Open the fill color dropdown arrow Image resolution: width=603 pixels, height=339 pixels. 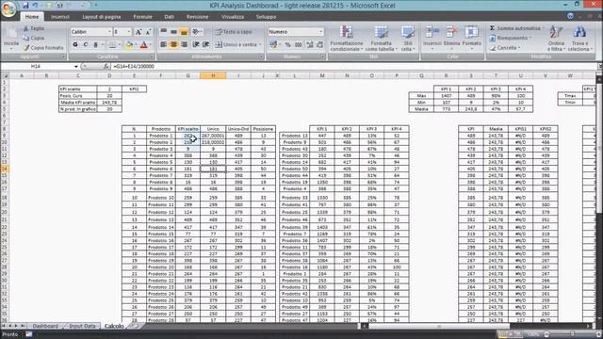[x=136, y=45]
